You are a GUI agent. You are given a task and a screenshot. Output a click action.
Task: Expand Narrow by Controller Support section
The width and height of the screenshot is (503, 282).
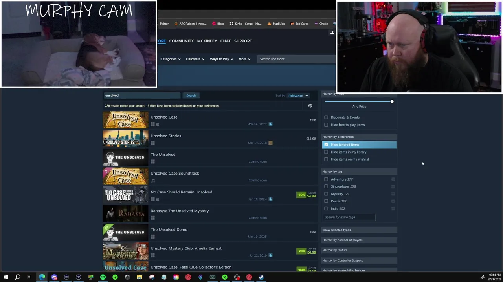pos(359,260)
